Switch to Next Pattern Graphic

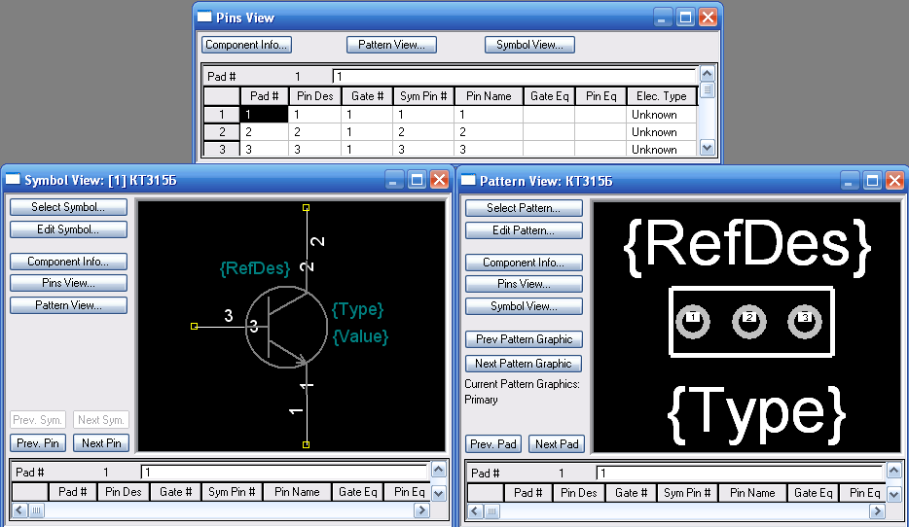pyautogui.click(x=524, y=364)
